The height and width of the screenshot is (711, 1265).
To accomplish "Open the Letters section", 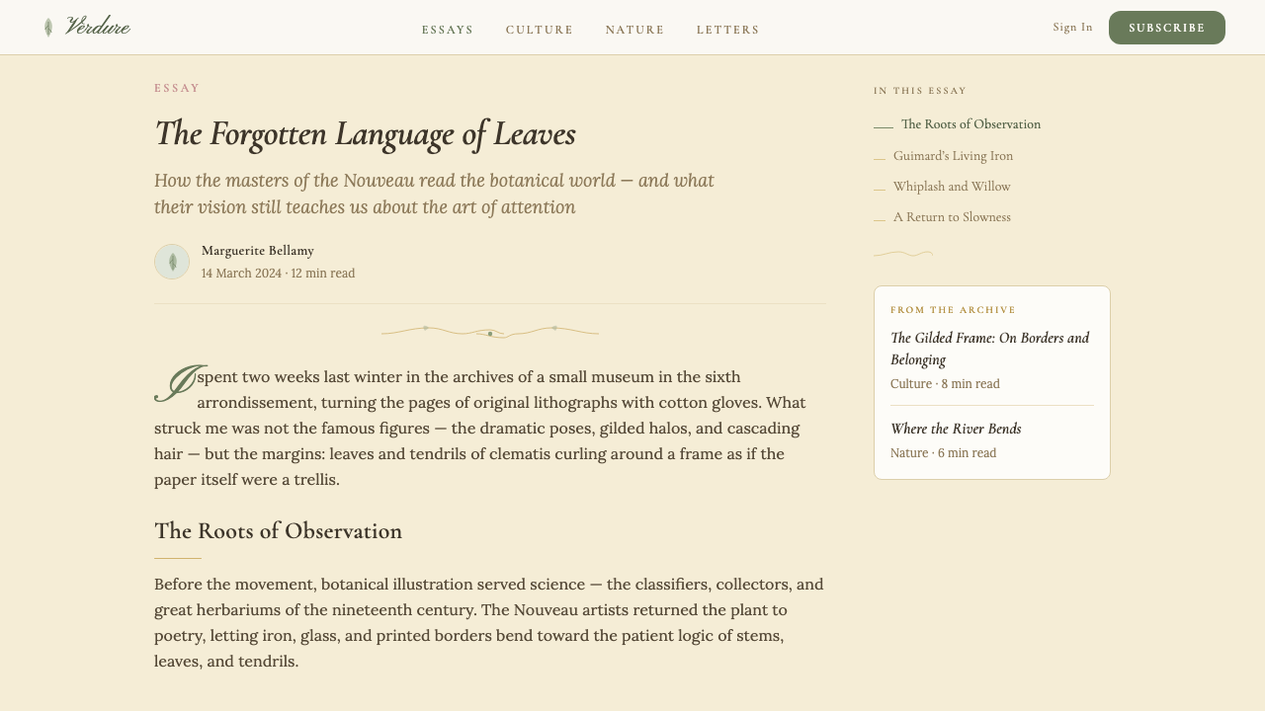I will point(728,30).
